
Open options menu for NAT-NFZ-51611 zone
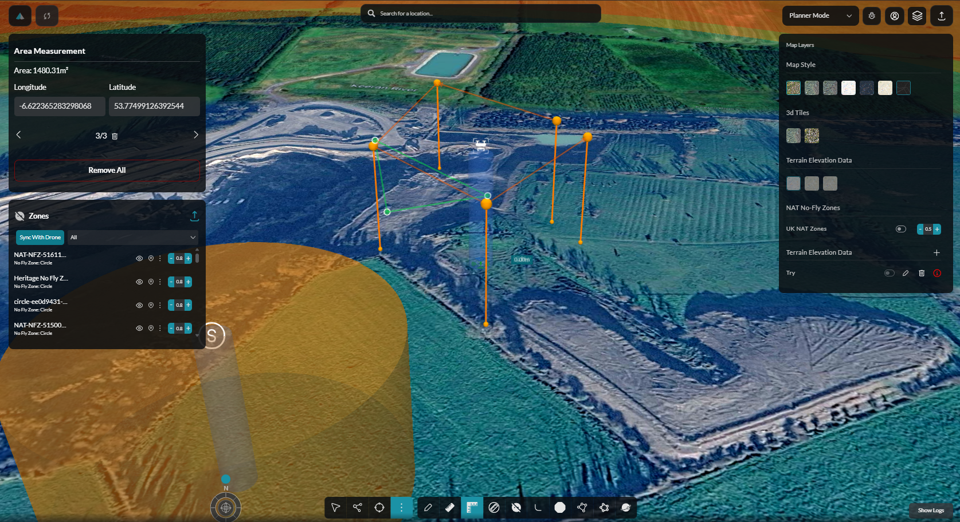[160, 259]
